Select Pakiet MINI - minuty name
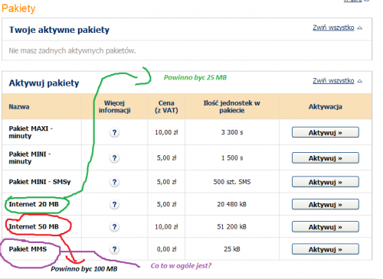 30,157
